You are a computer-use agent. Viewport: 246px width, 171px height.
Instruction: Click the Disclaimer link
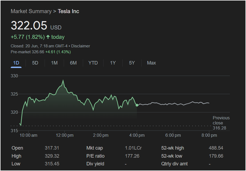[80, 46]
